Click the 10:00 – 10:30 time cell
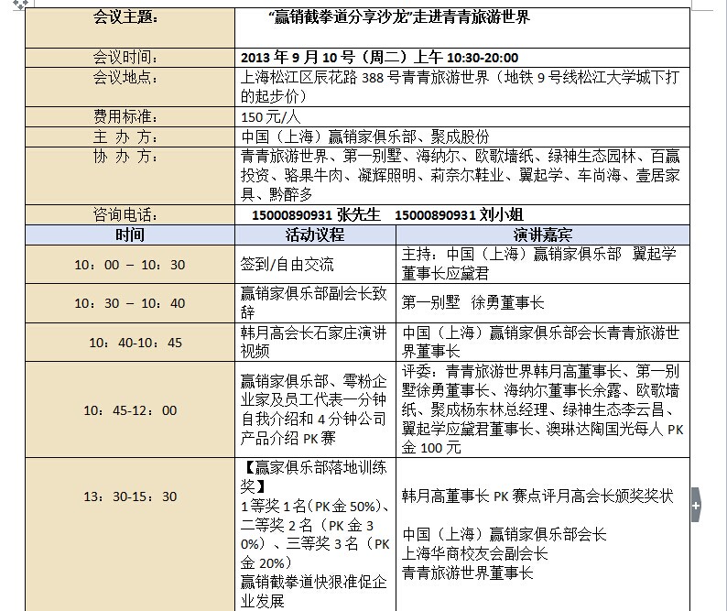The width and height of the screenshot is (727, 611). [x=129, y=265]
